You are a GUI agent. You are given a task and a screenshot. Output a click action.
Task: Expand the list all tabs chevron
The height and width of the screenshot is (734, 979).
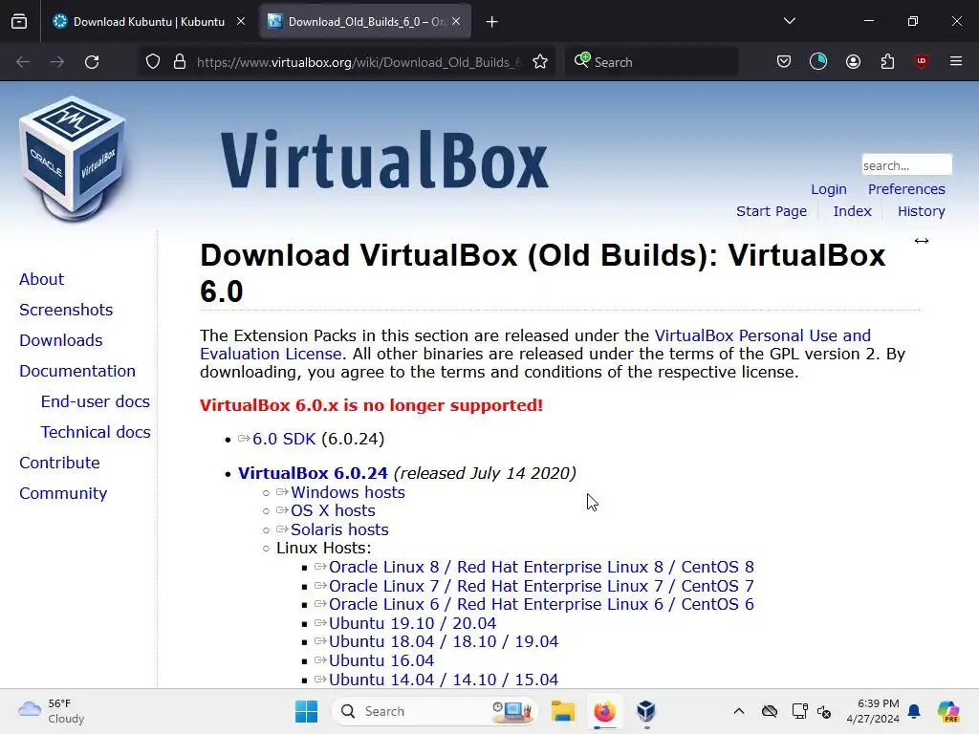click(x=789, y=21)
